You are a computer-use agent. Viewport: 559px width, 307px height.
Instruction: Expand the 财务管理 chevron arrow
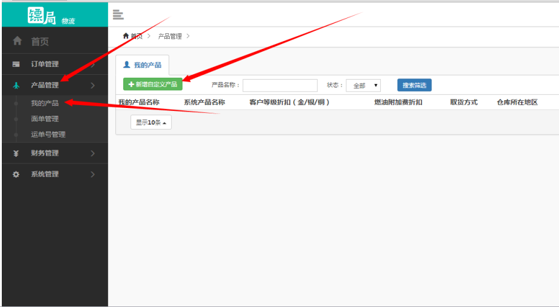[x=92, y=153]
